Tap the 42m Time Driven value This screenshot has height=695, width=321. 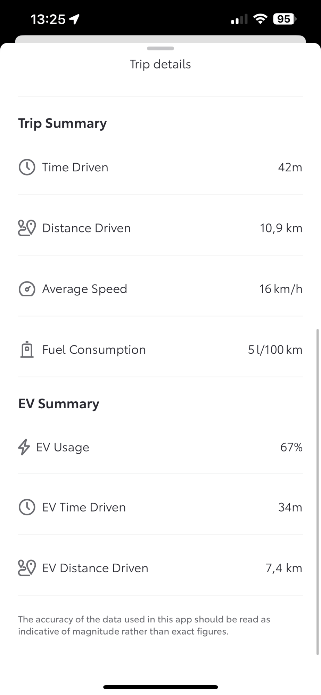pyautogui.click(x=290, y=167)
